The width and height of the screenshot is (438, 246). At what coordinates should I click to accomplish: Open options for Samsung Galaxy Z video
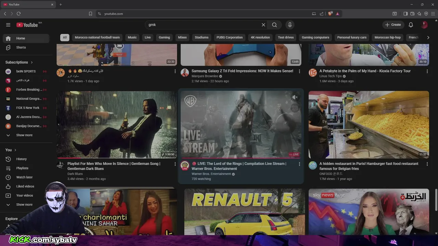[299, 71]
